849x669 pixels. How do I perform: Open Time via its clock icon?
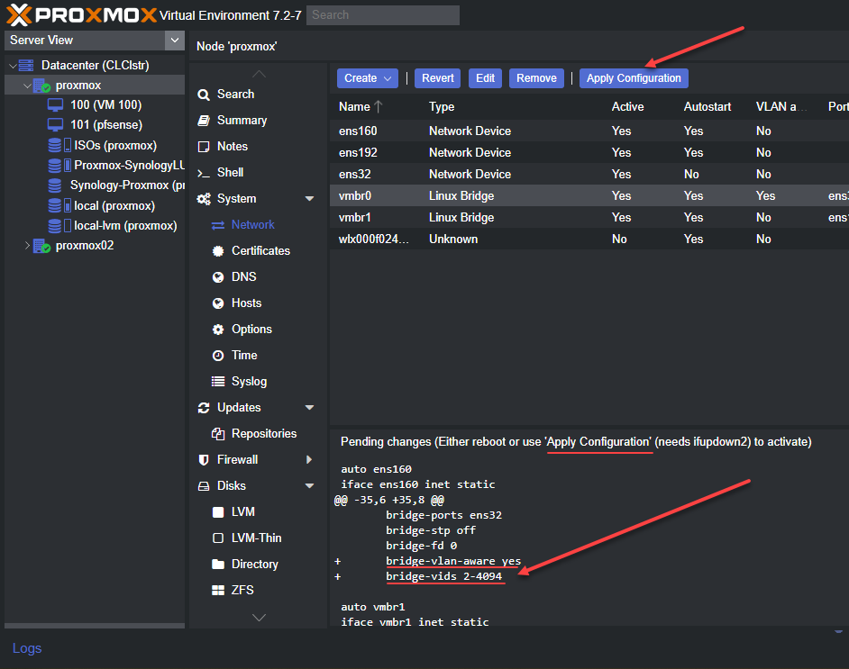tap(218, 356)
